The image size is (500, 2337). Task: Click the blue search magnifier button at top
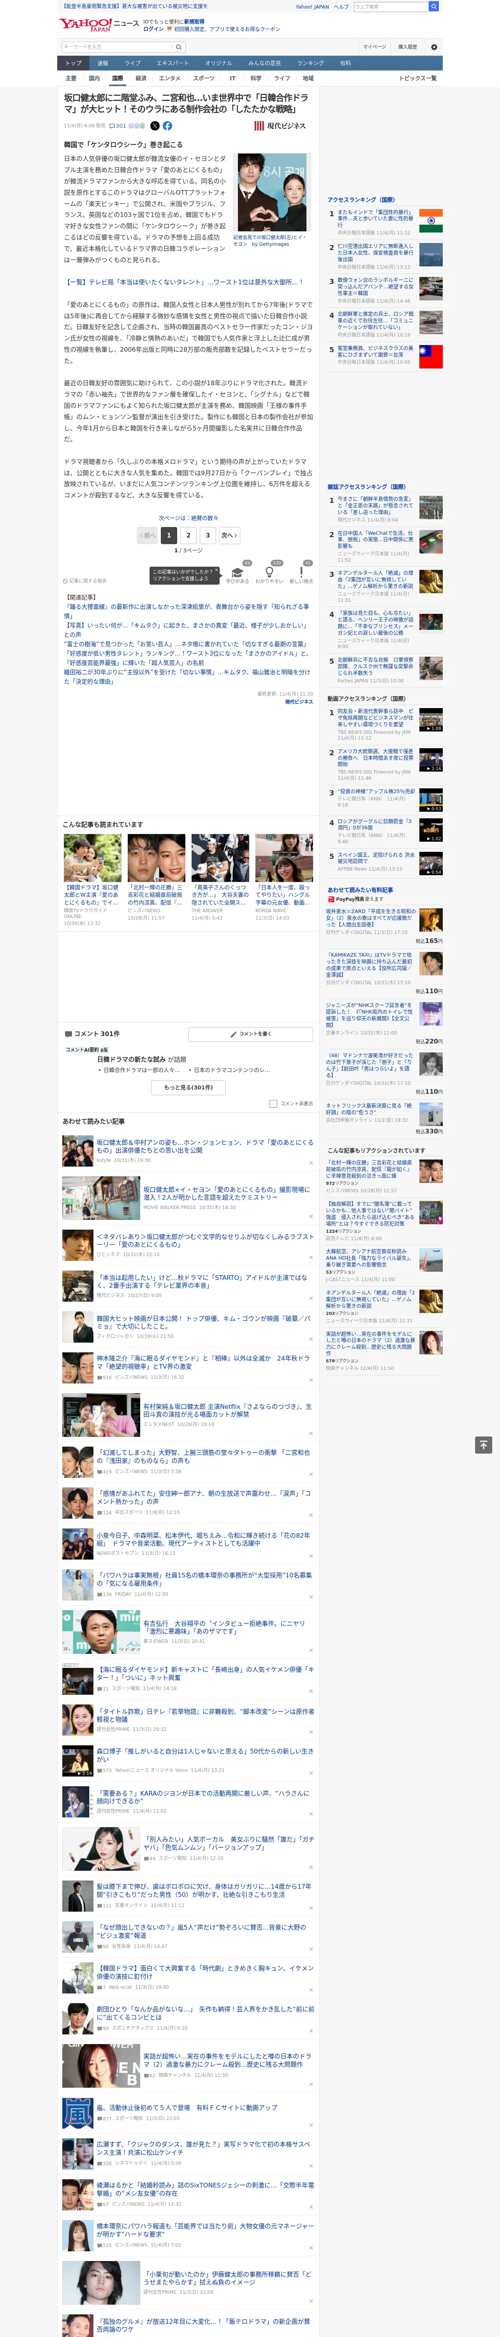[x=434, y=6]
